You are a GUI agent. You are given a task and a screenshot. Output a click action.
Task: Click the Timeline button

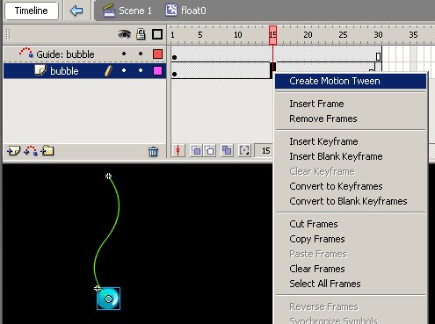click(x=32, y=11)
